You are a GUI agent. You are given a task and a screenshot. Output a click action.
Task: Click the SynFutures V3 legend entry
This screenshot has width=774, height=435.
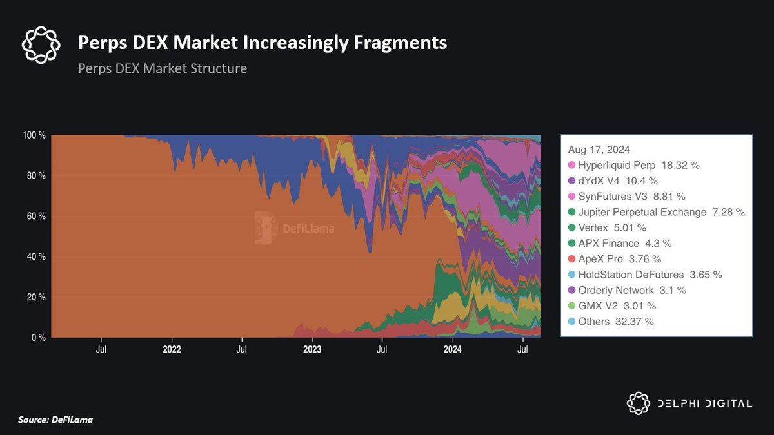[x=632, y=197]
